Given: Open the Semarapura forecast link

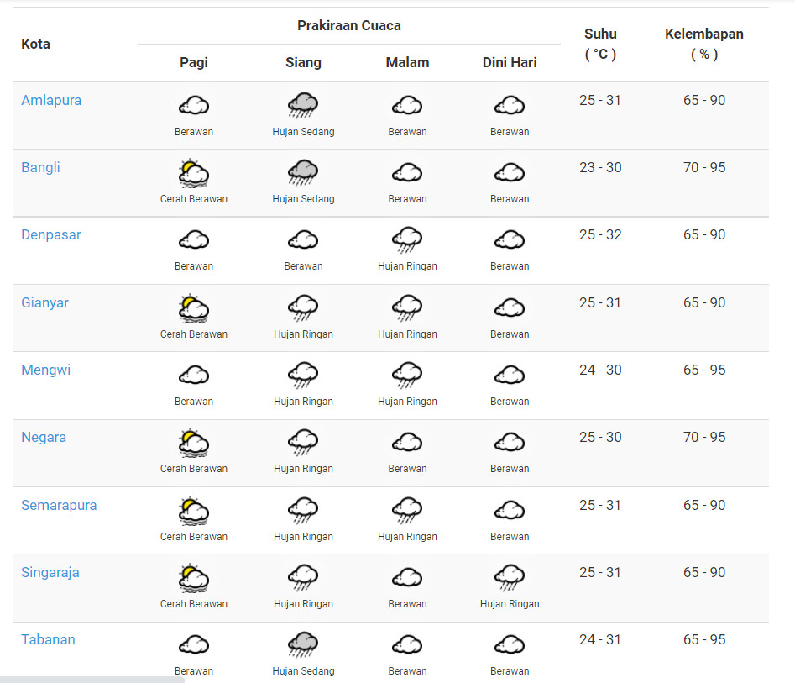Looking at the screenshot, I should (x=59, y=506).
